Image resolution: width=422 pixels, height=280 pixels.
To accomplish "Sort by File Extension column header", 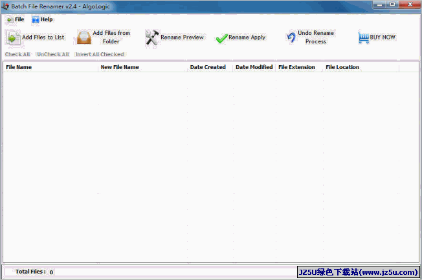I will 299,67.
